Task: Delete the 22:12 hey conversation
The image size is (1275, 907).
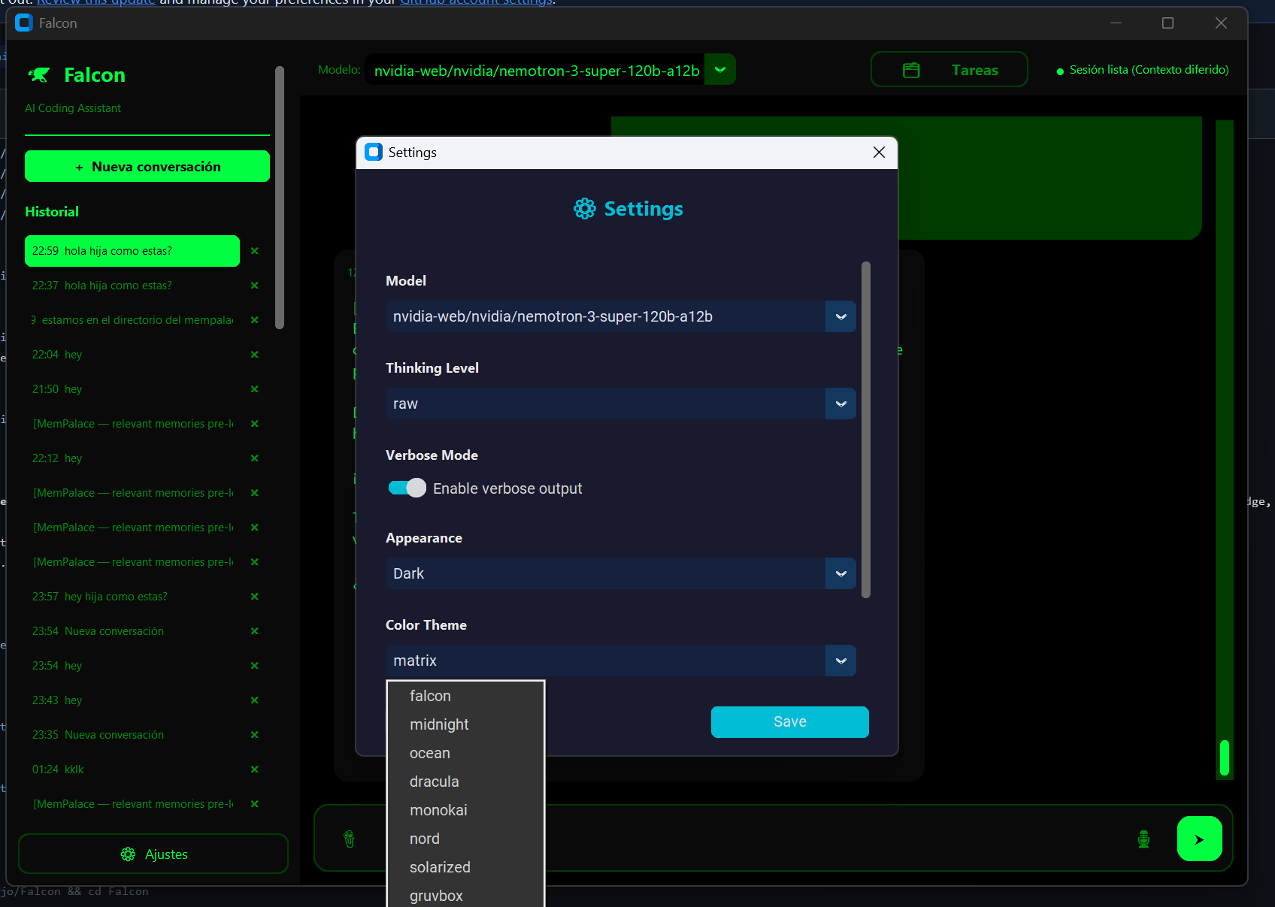Action: [255, 458]
